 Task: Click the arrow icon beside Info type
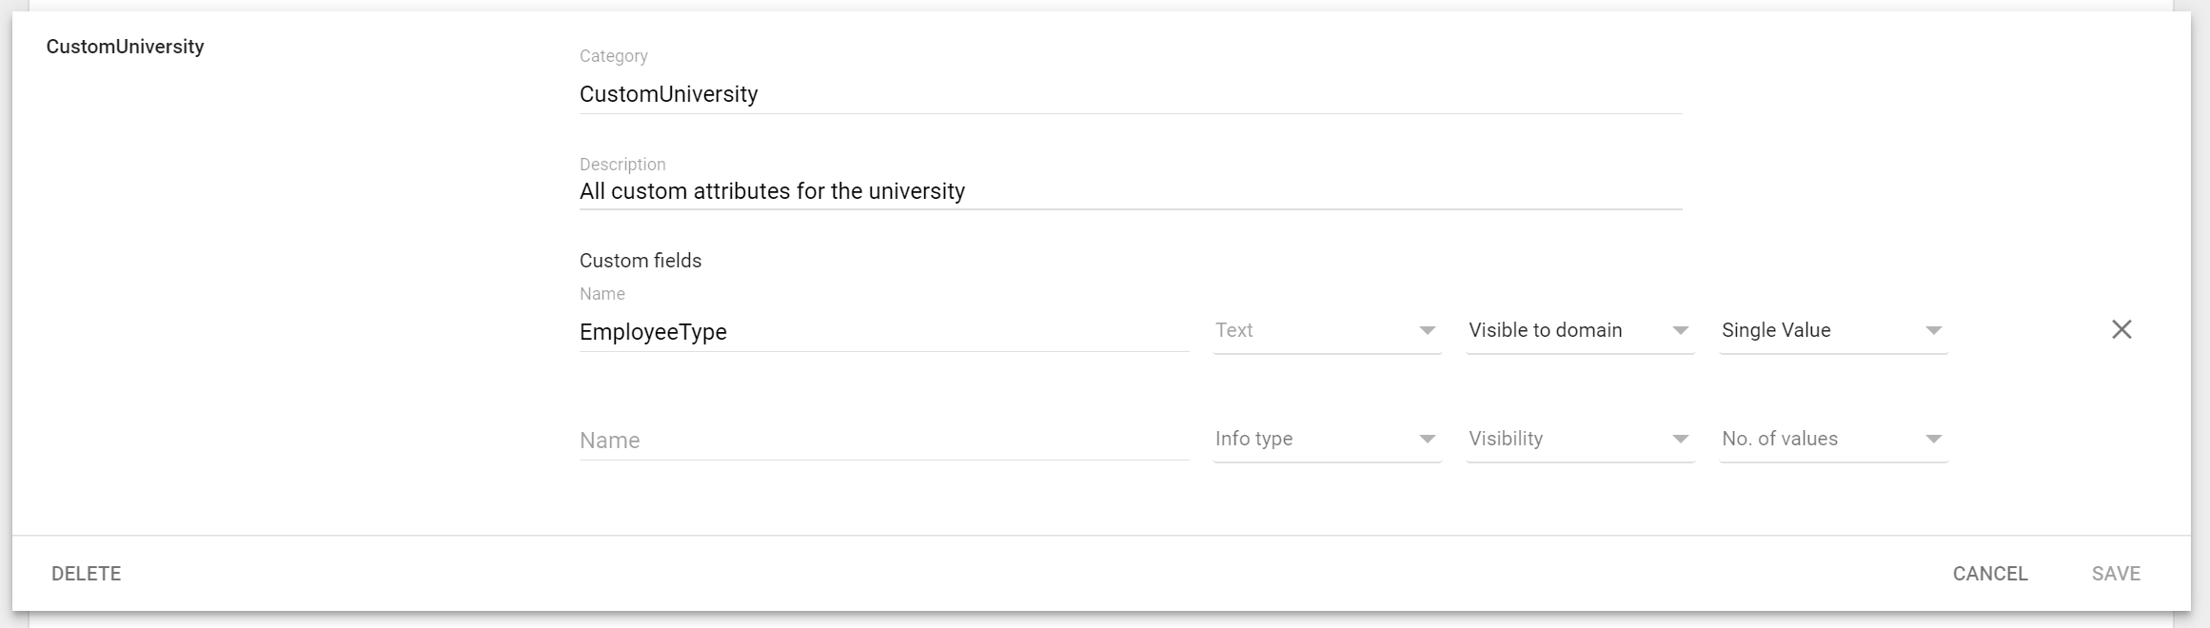1427,439
